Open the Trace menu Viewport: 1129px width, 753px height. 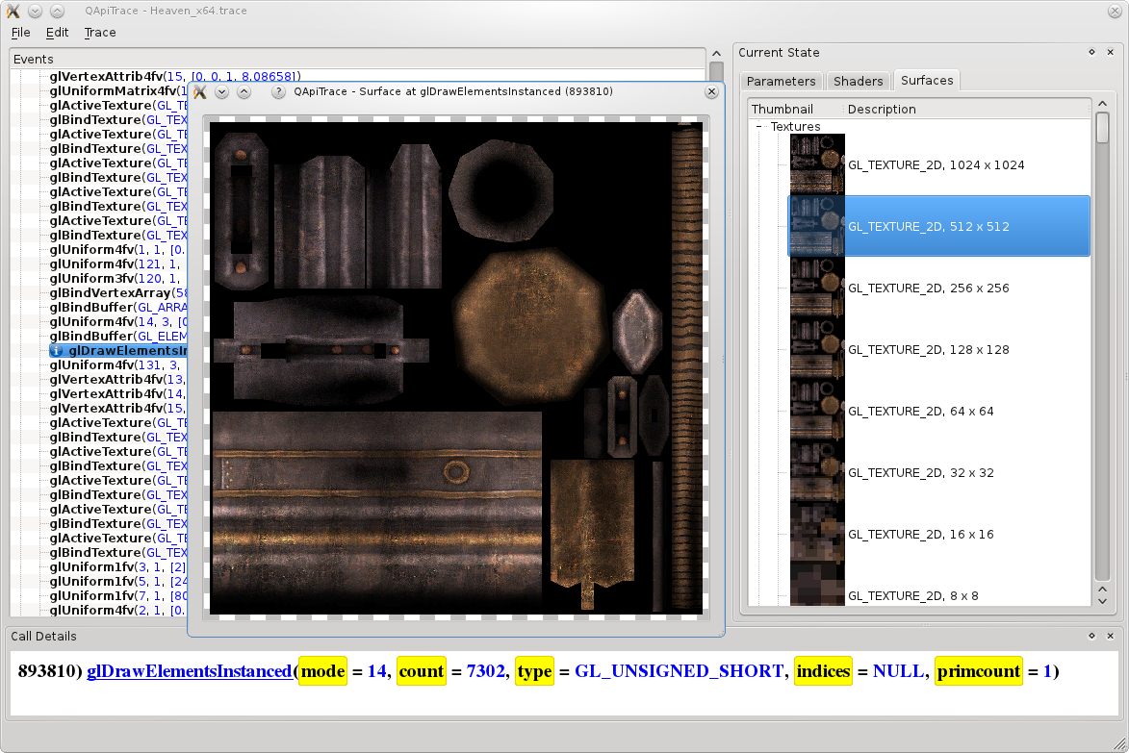[x=100, y=32]
